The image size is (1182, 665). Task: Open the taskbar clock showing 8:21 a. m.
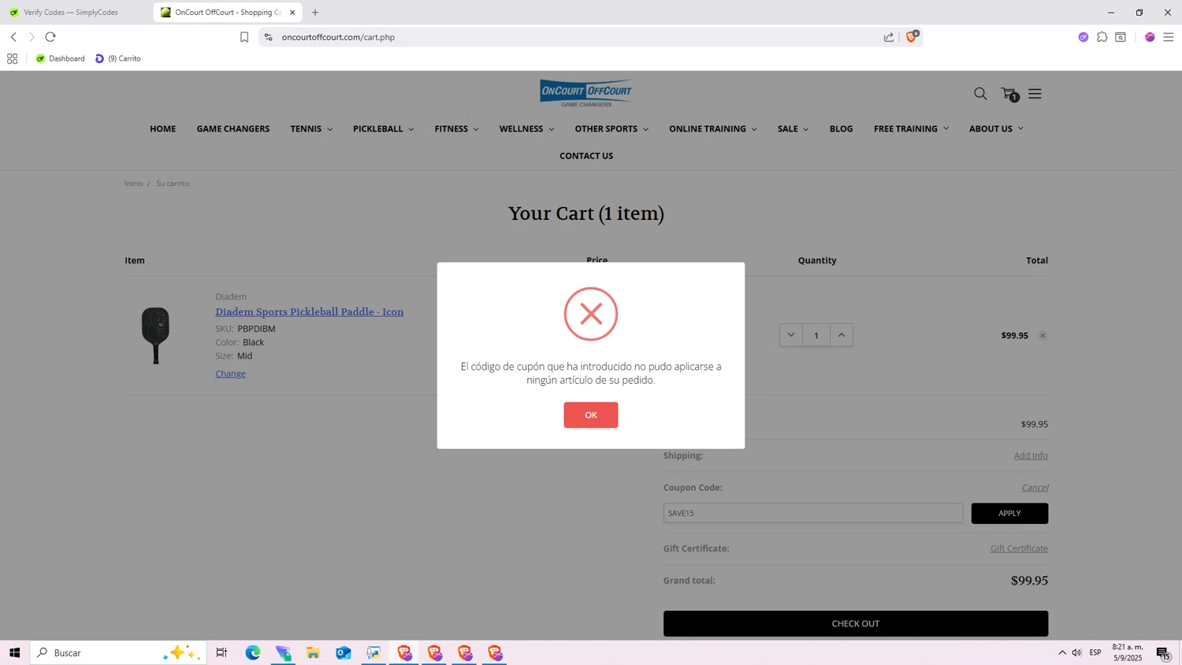coord(1127,652)
